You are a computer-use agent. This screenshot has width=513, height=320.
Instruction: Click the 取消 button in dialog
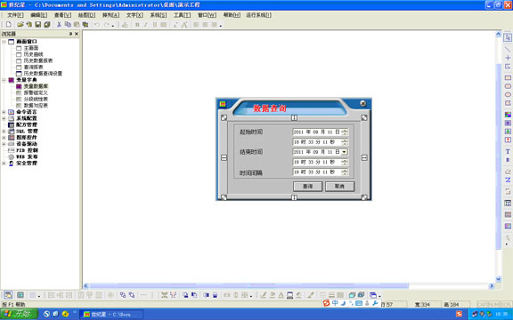pyautogui.click(x=339, y=187)
